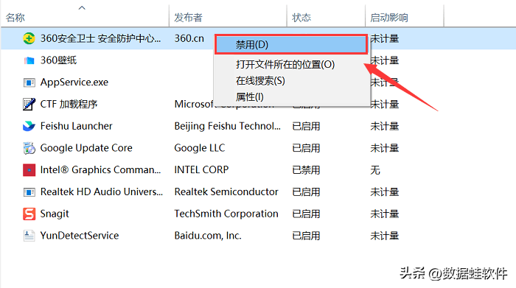Screen dimensions: 516x288
Task: Choose 在线搜索(S) from context menu
Action: 260,81
